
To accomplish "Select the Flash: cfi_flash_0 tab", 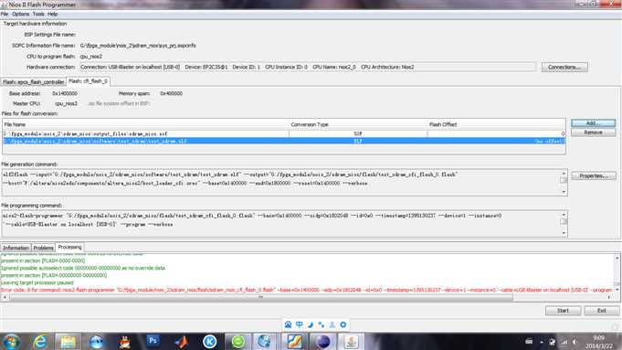I will tap(88, 81).
